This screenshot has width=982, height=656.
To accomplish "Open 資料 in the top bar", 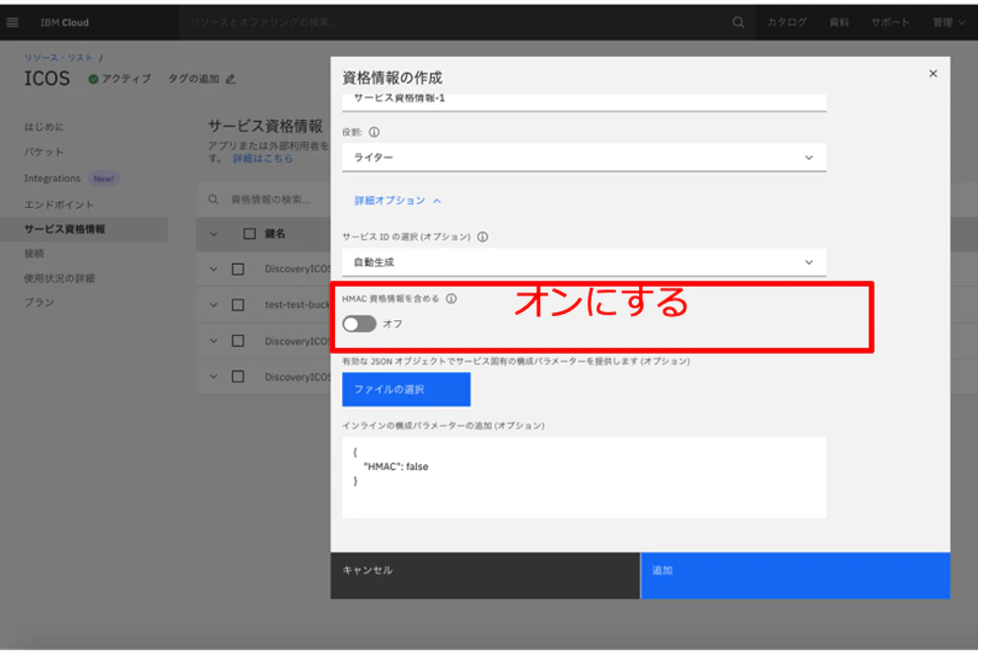I will [839, 23].
